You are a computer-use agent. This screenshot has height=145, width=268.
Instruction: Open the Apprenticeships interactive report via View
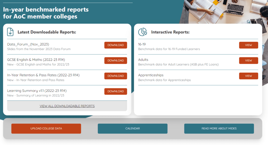click(x=248, y=76)
